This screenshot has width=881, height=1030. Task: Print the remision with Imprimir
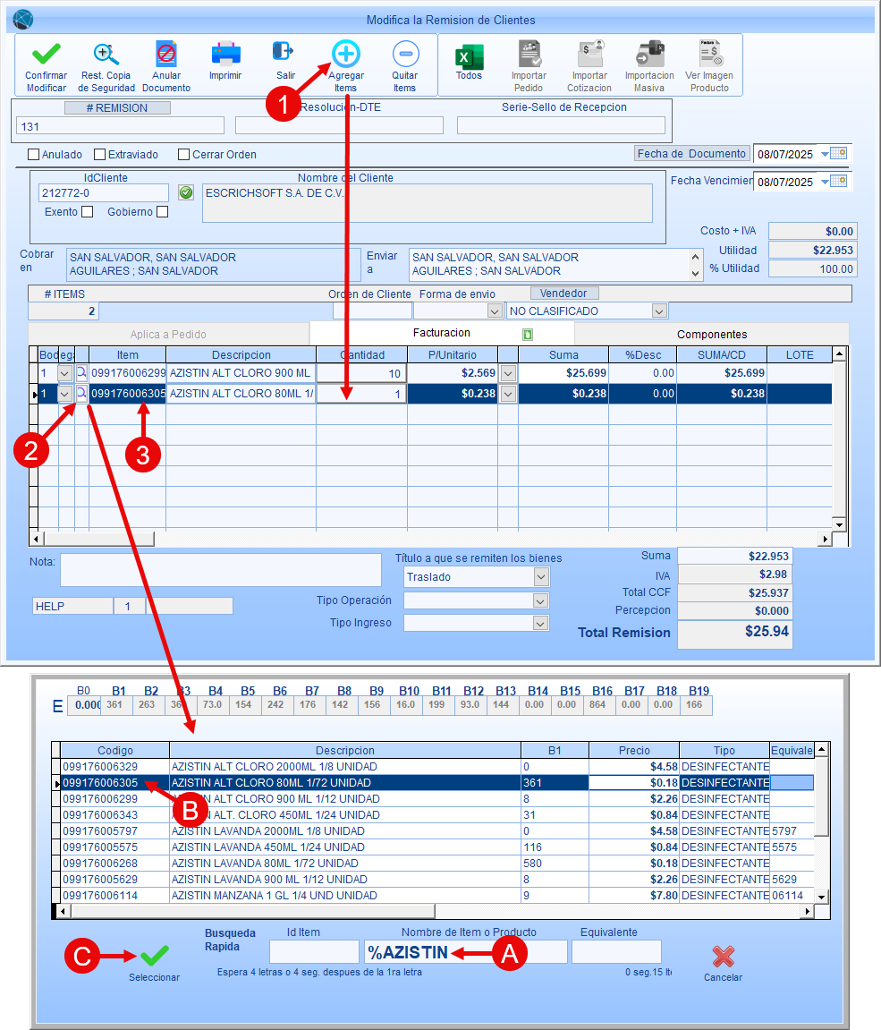pyautogui.click(x=225, y=54)
